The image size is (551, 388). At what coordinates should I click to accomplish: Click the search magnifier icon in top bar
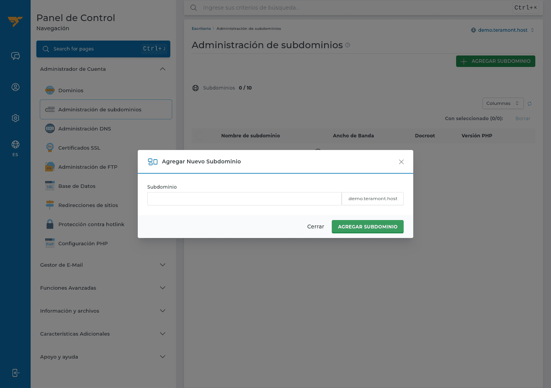point(194,8)
